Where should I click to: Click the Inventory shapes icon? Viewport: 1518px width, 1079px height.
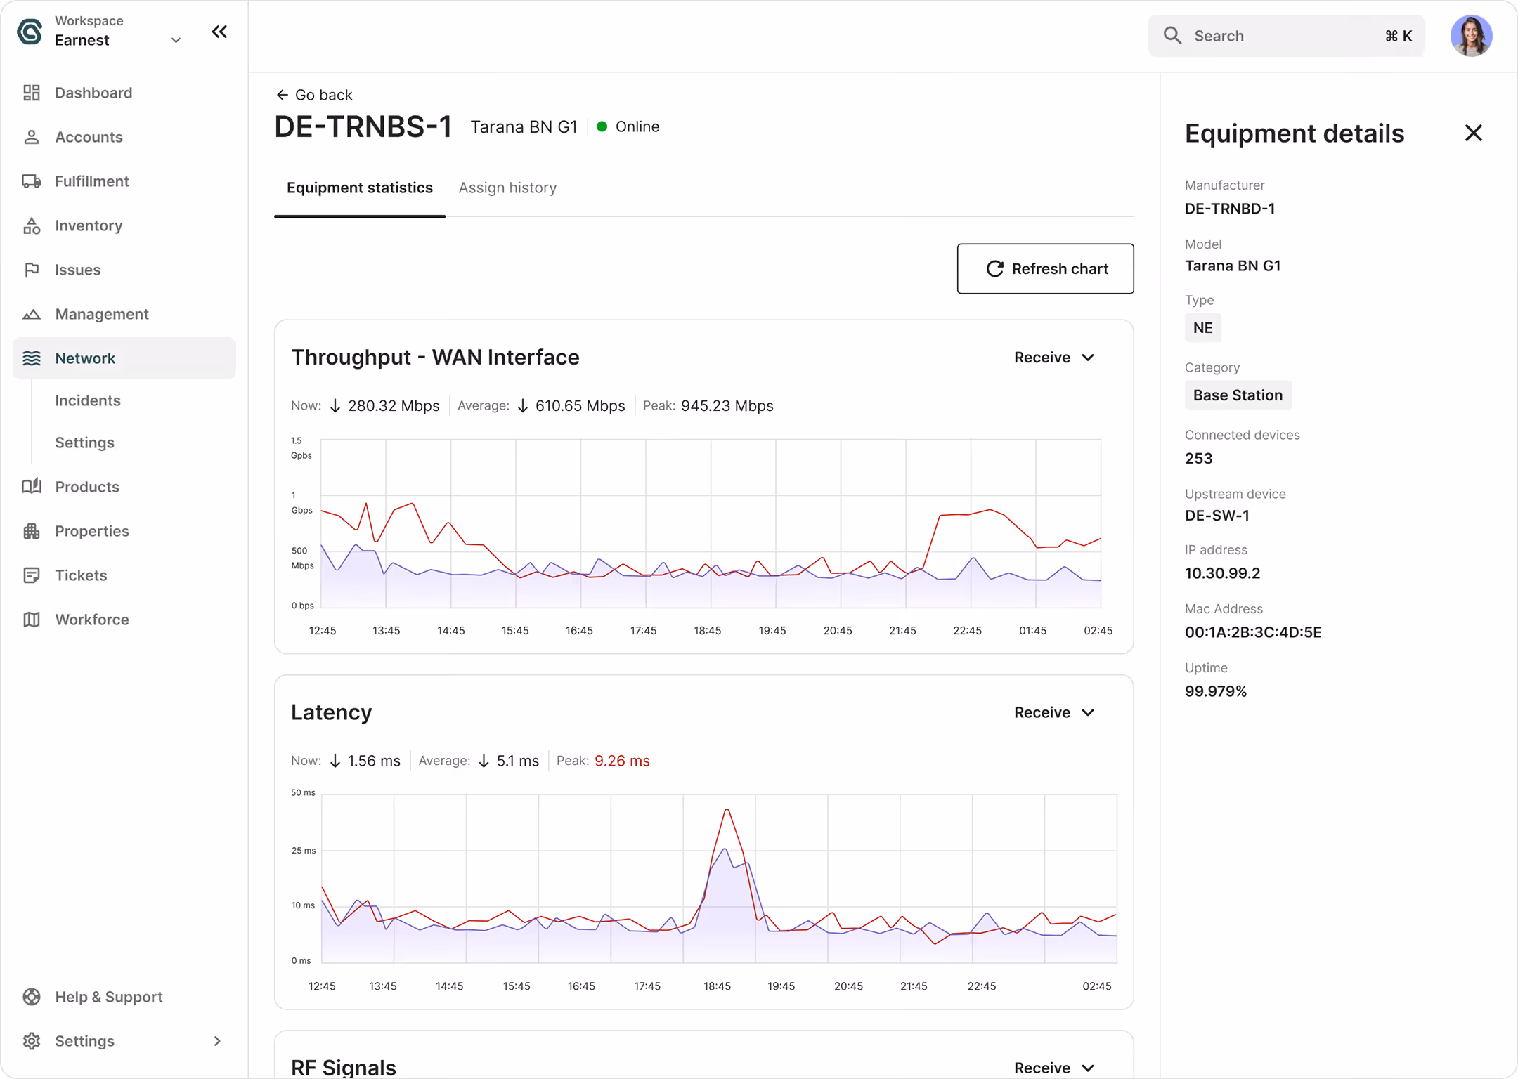(x=31, y=225)
